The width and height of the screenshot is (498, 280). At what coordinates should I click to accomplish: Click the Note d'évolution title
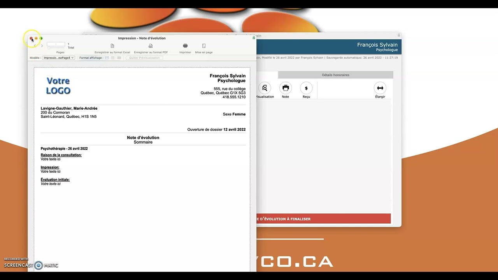(x=143, y=138)
